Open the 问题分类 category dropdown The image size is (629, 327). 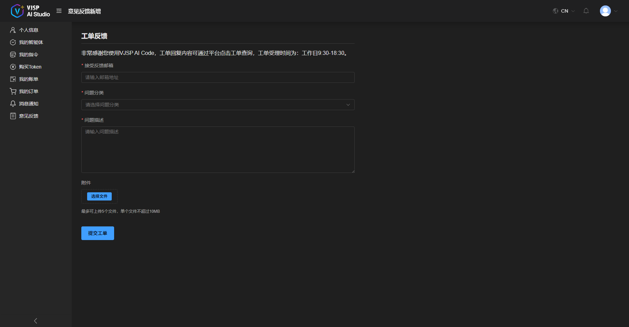[x=218, y=105]
